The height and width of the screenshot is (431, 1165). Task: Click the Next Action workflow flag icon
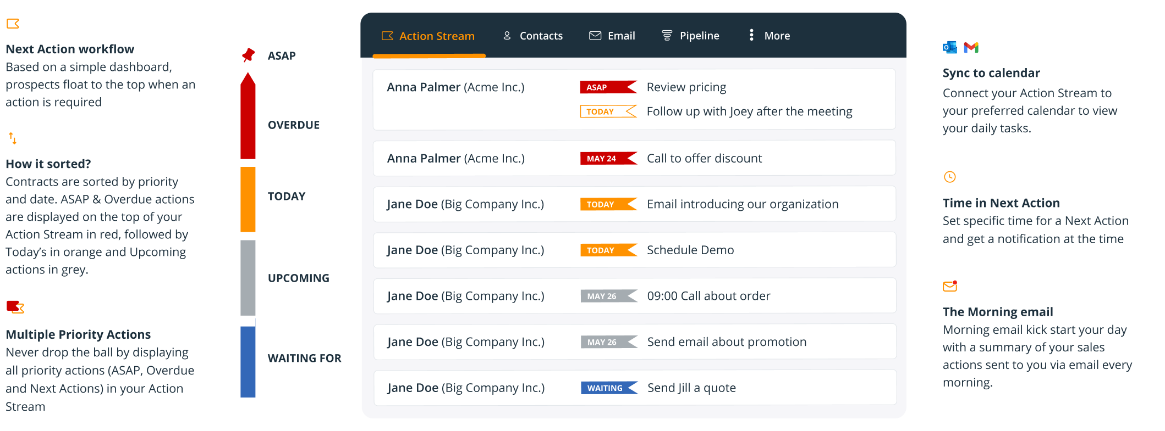[x=13, y=24]
